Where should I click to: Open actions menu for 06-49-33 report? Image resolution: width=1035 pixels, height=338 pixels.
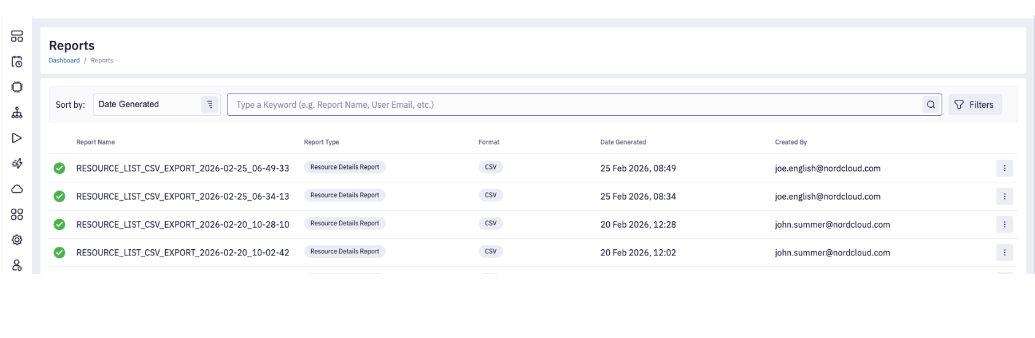tap(1004, 168)
